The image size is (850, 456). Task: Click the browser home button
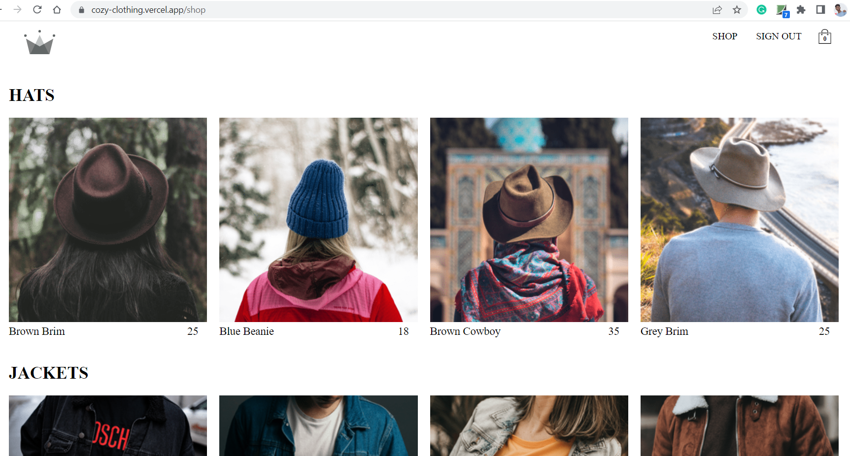[57, 10]
